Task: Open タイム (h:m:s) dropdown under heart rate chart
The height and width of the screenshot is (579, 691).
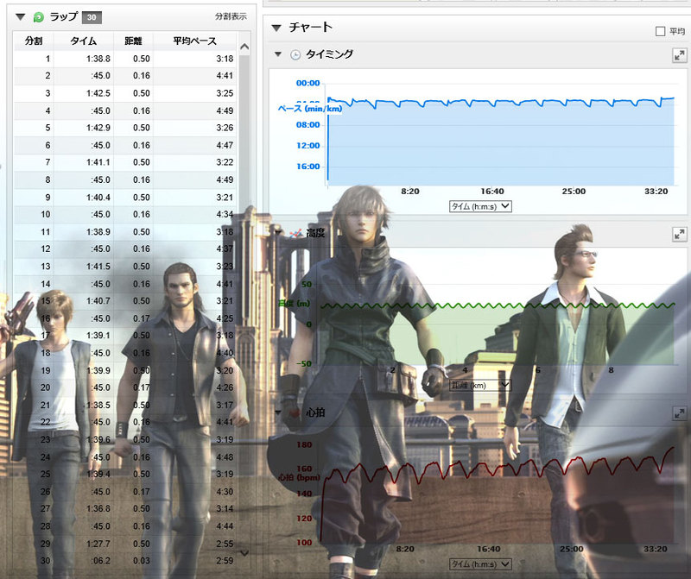Action: 480,563
